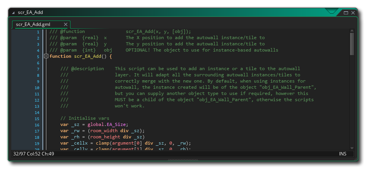Collapse the scr_EA_Add window title triangle
Viewport: 366px width, 169px height.
[13, 13]
